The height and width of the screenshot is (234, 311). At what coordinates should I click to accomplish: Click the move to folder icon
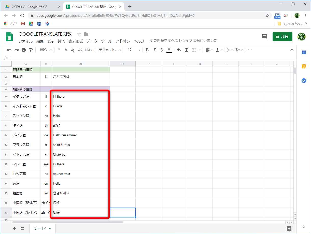[86, 34]
